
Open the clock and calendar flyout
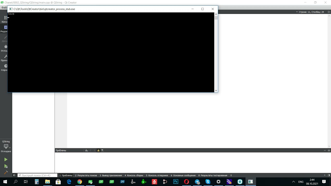[312, 182]
